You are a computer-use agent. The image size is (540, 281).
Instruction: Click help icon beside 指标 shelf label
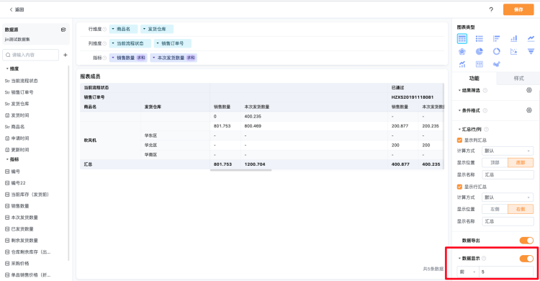(x=104, y=58)
